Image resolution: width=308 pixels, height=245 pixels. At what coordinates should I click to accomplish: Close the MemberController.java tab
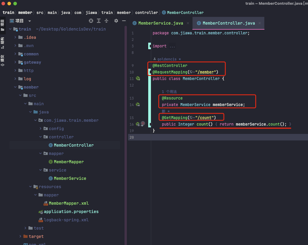point(260,23)
